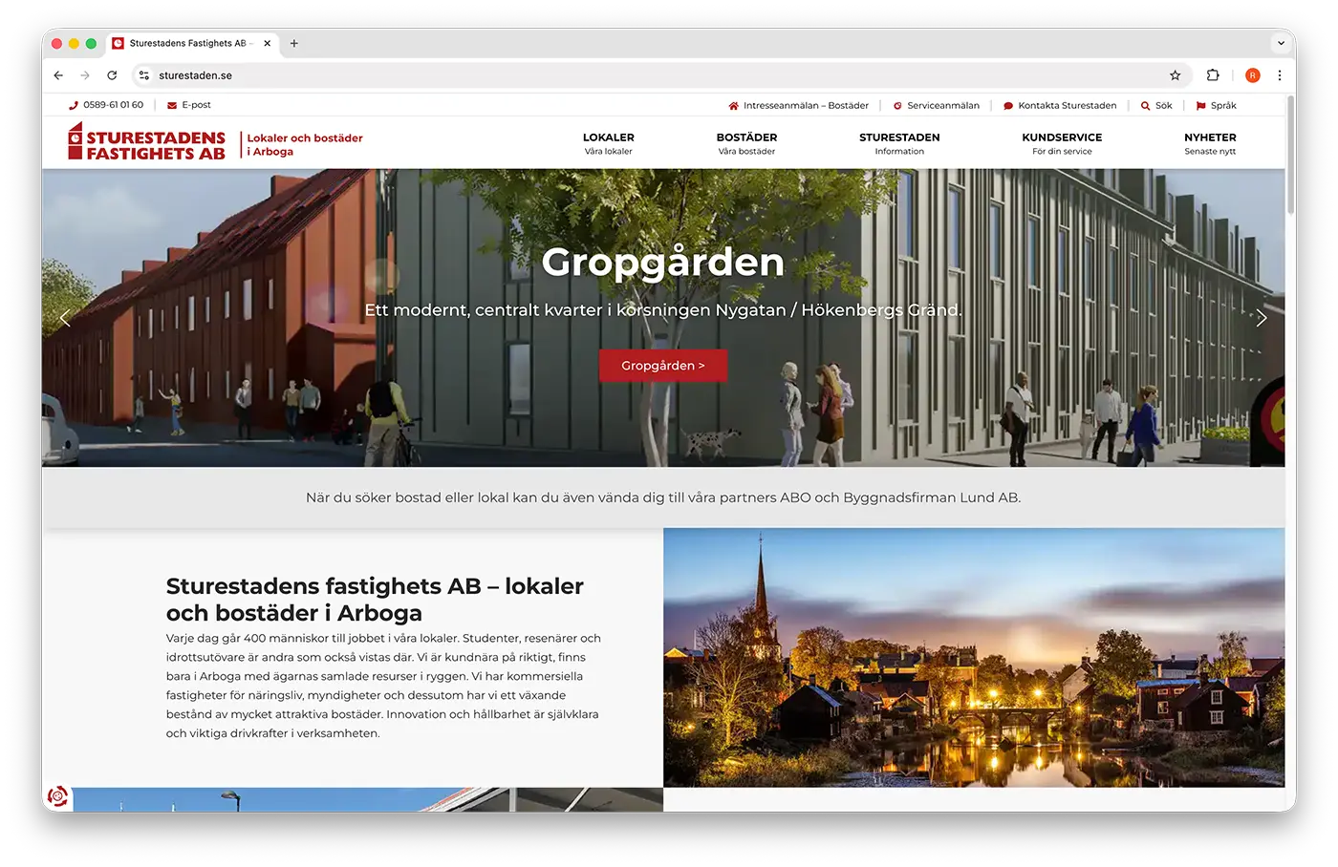Open the LOKALER menu

(609, 143)
